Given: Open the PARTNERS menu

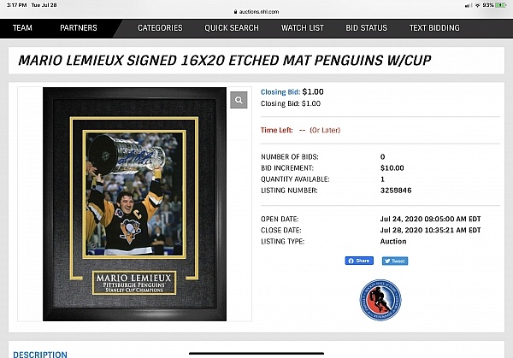Looking at the screenshot, I should 79,28.
